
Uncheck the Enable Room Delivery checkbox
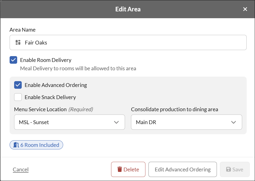tap(13, 60)
